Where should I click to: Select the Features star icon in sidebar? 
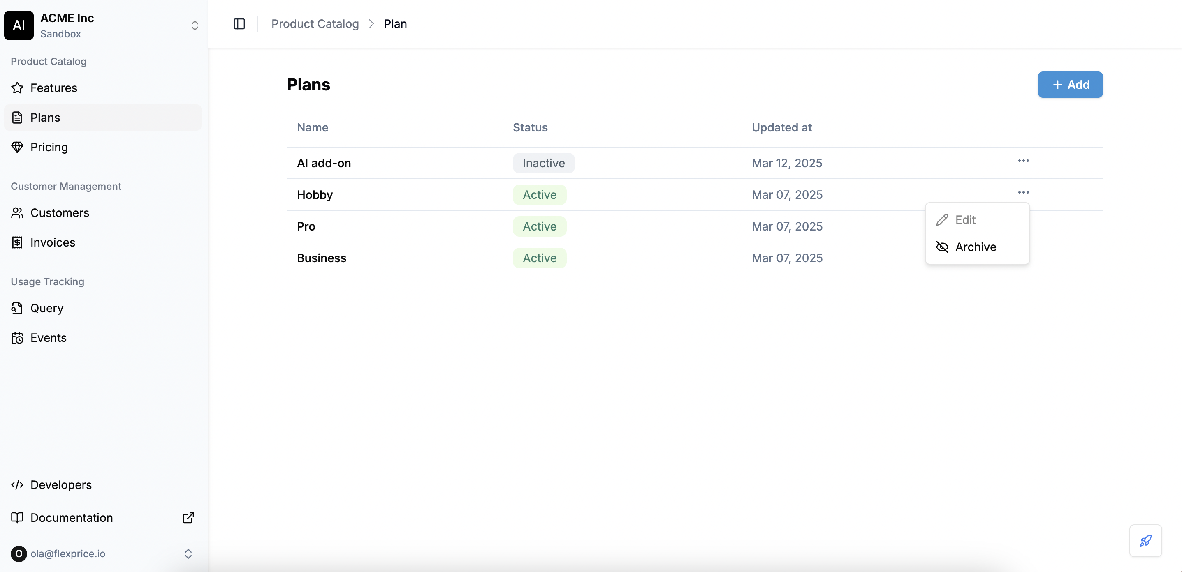click(x=17, y=88)
